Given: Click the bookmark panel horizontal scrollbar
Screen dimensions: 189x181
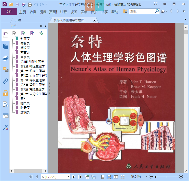Looking at the screenshot, I should [28, 171].
